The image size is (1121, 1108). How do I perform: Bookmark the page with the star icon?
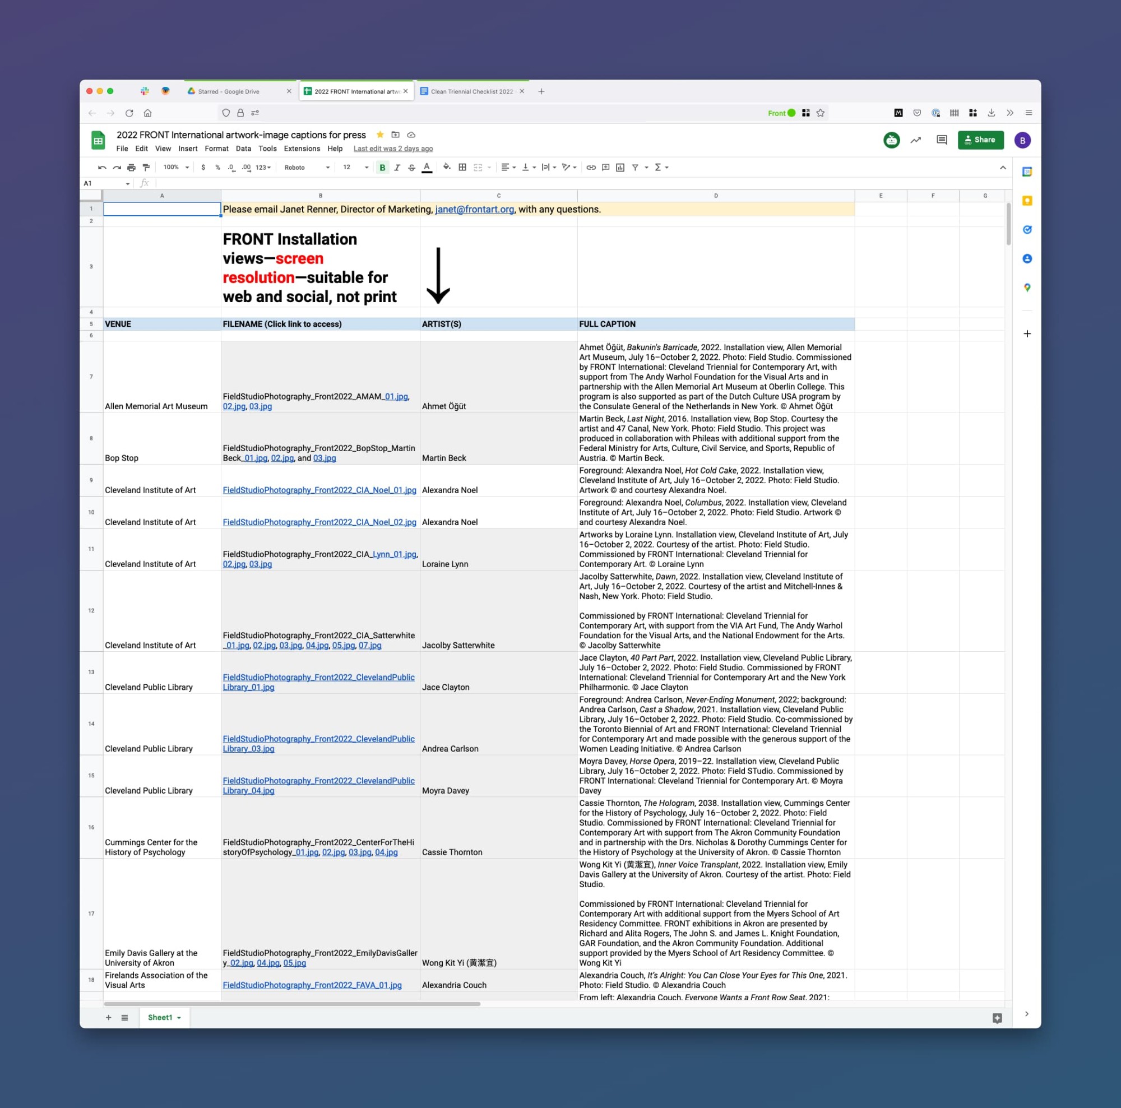[821, 113]
